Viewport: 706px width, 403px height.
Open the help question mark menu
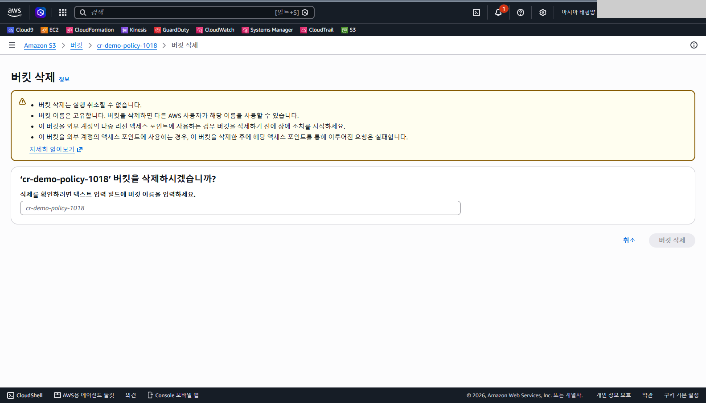pyautogui.click(x=521, y=12)
